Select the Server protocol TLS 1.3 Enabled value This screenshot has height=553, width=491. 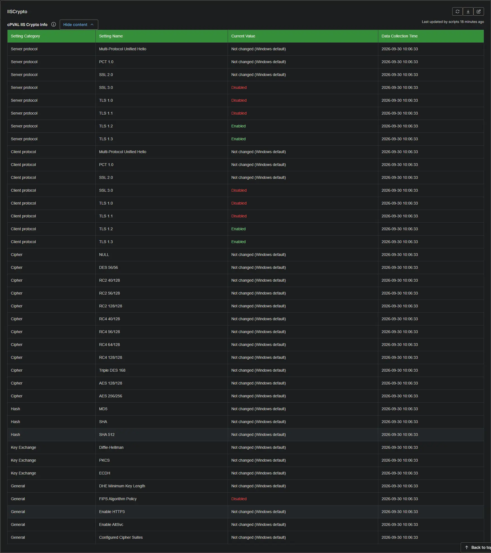[239, 139]
